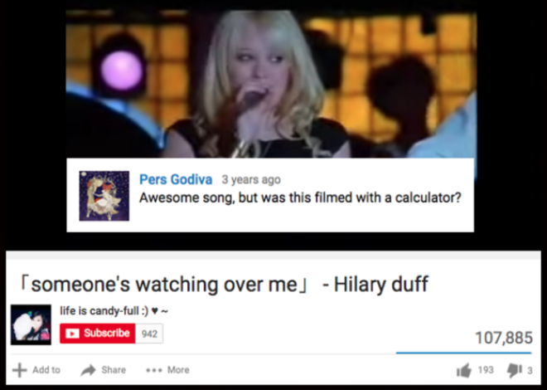Click the 942 subscriber count box
The width and height of the screenshot is (547, 390).
tap(149, 334)
